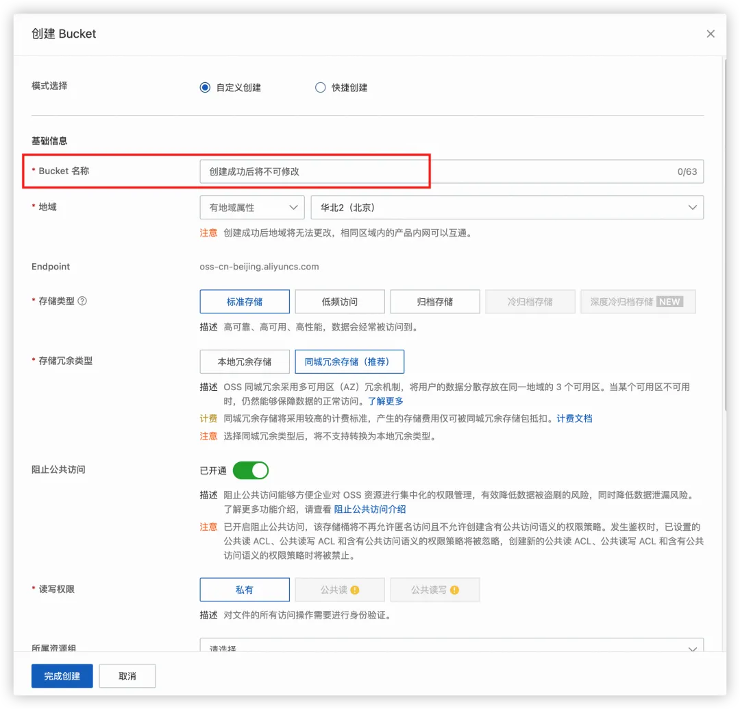
Task: Open the 所属资源组 dropdown
Action: click(x=452, y=645)
